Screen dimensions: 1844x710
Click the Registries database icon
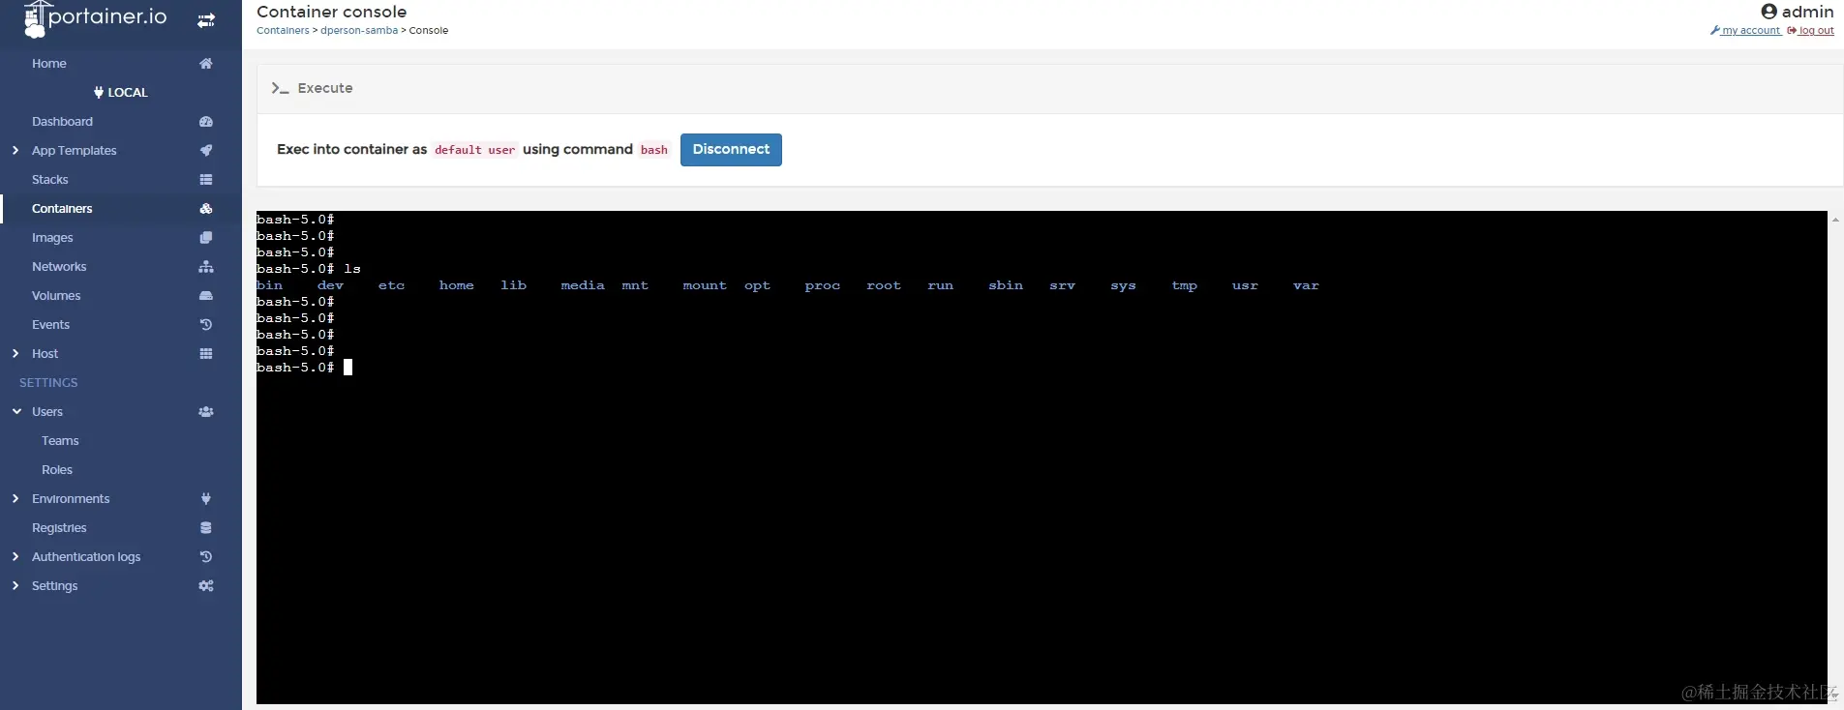click(206, 528)
